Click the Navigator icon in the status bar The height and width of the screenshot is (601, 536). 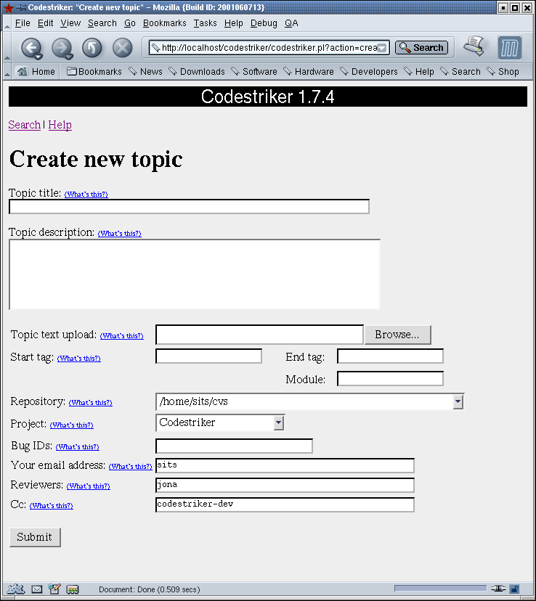coord(16,589)
